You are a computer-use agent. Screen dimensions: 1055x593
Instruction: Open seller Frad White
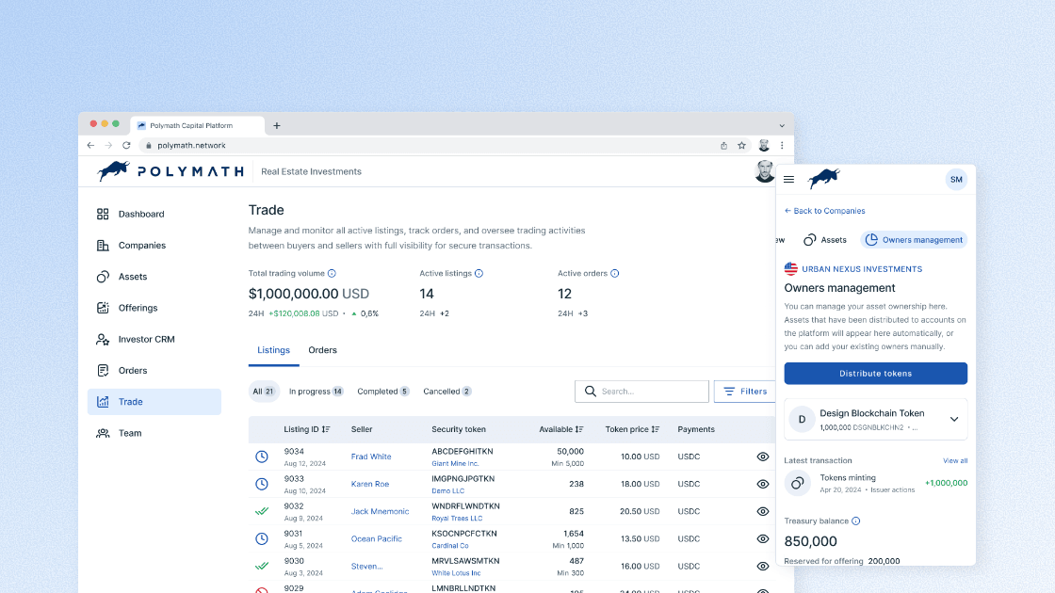tap(371, 457)
